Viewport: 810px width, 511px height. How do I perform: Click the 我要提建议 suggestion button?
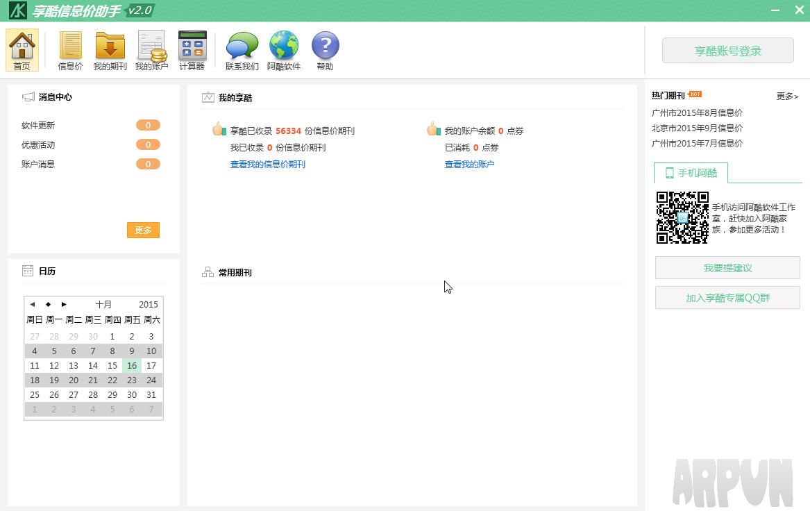click(727, 267)
